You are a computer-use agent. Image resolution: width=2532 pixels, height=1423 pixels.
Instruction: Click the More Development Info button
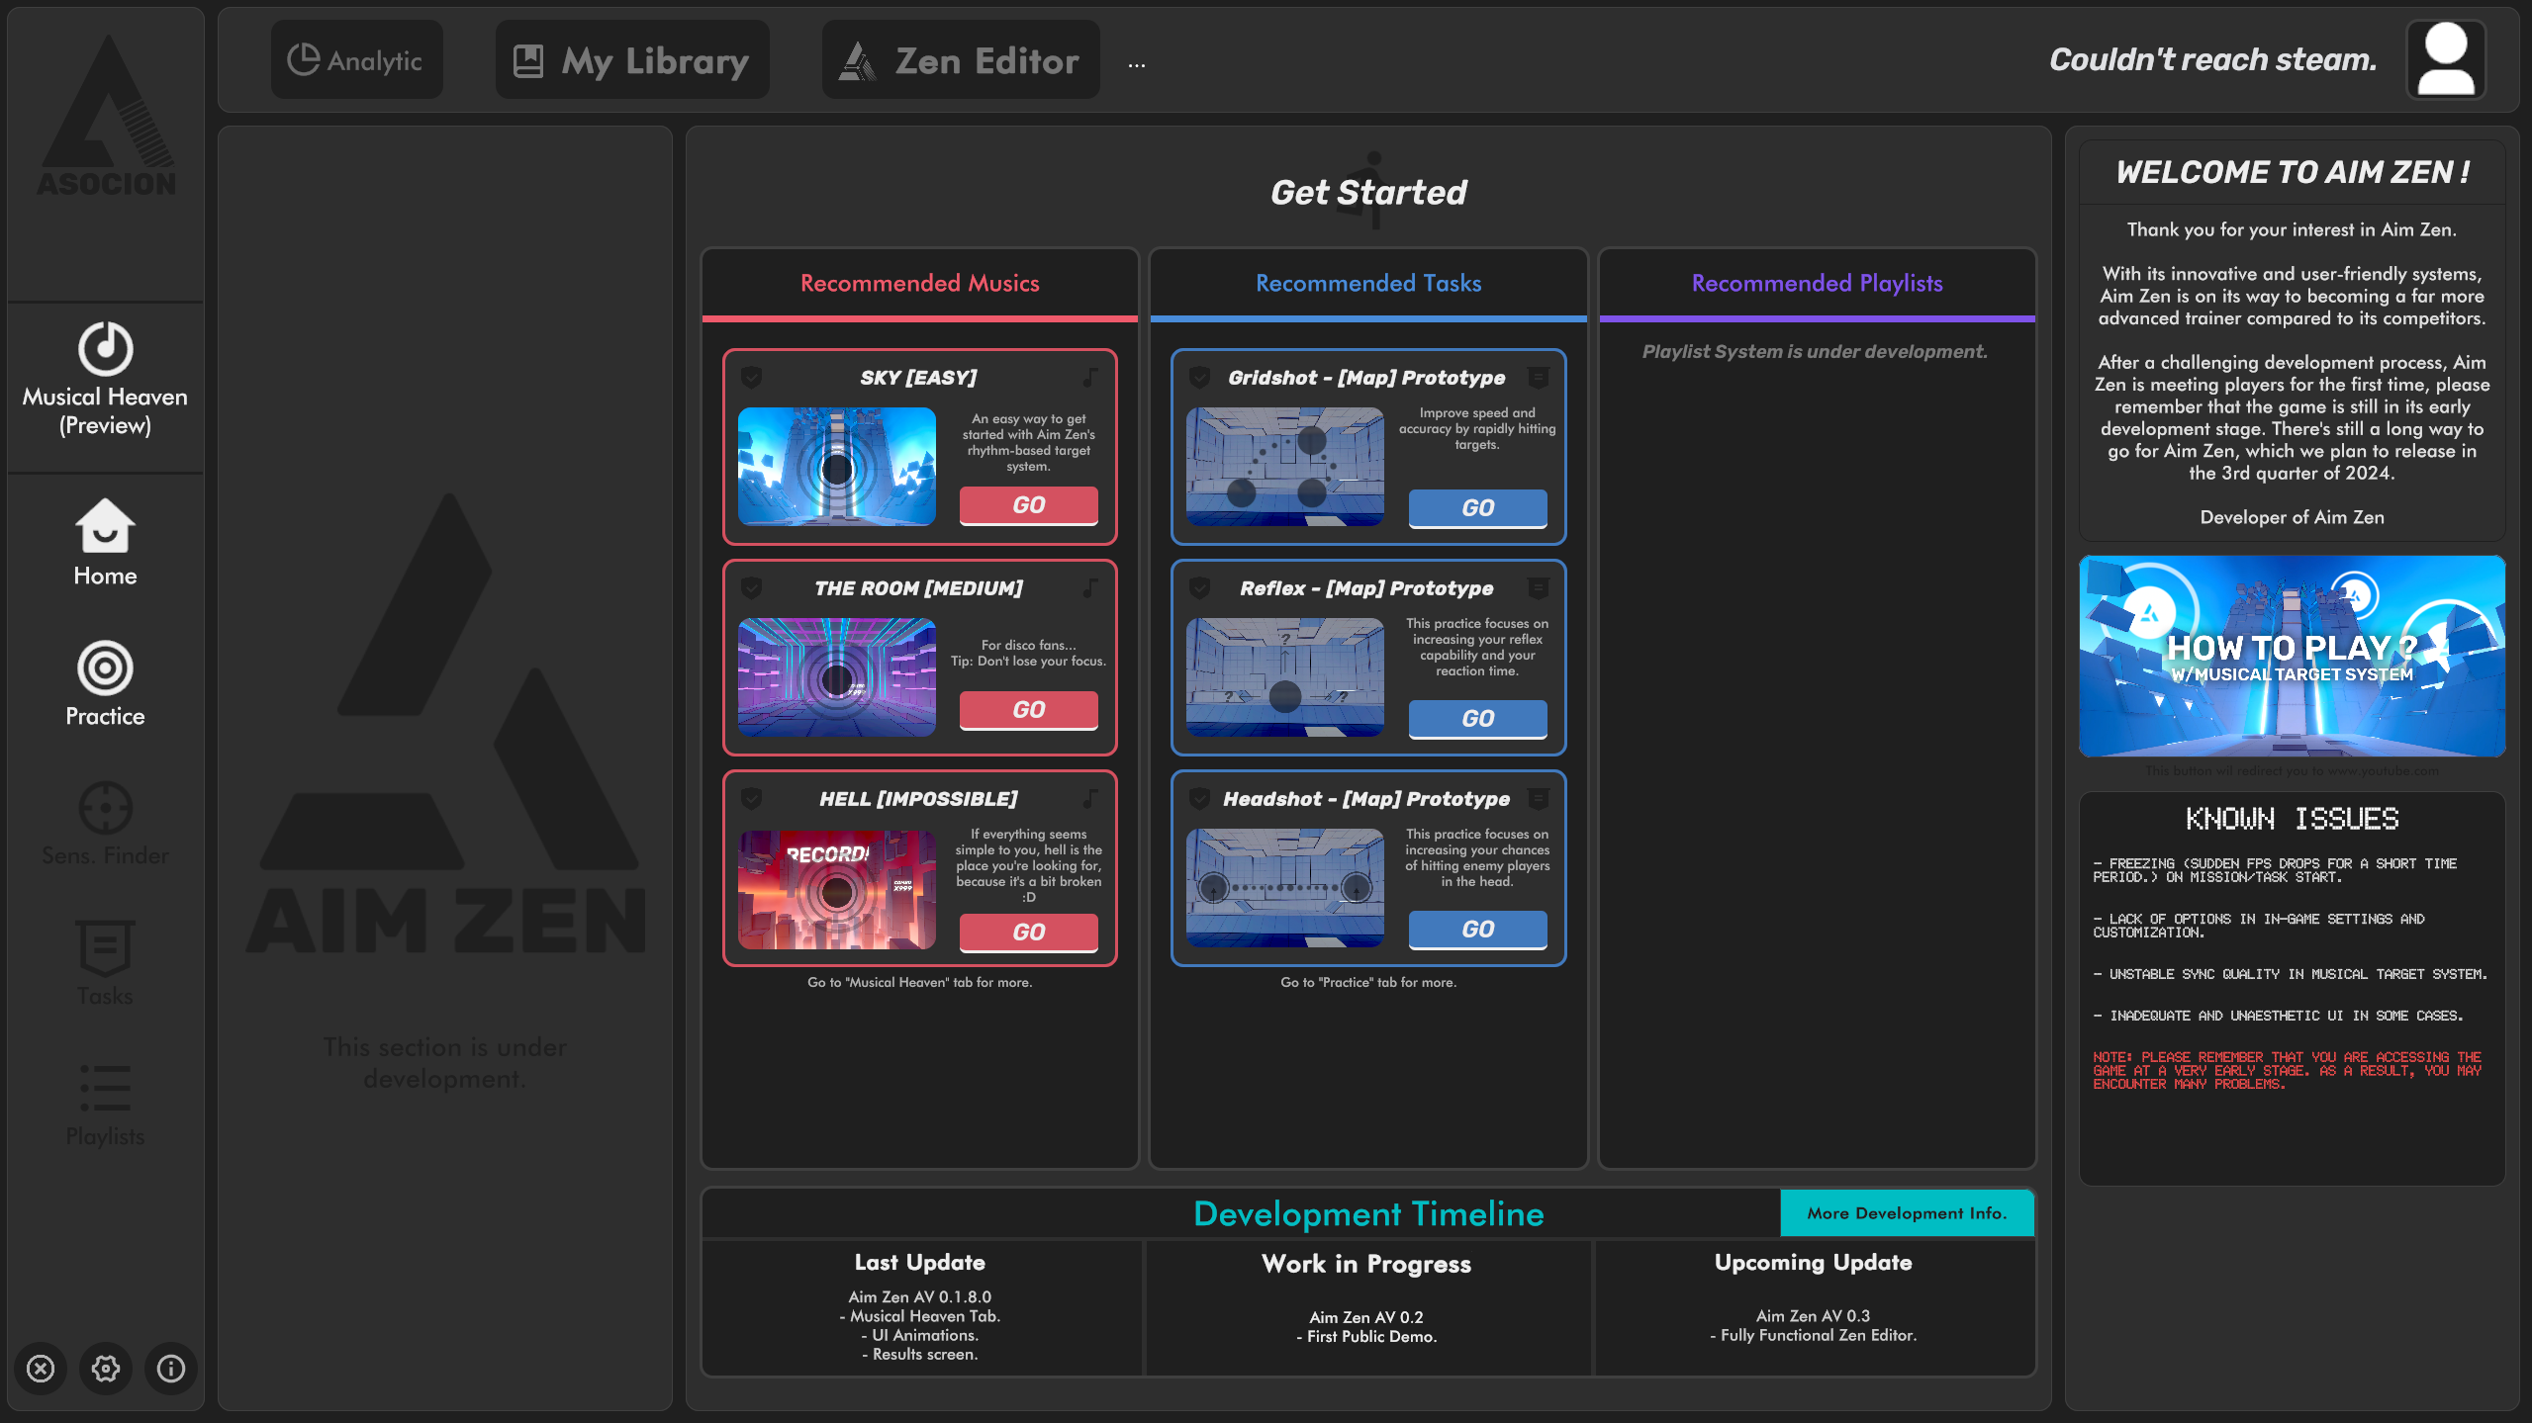[1906, 1212]
